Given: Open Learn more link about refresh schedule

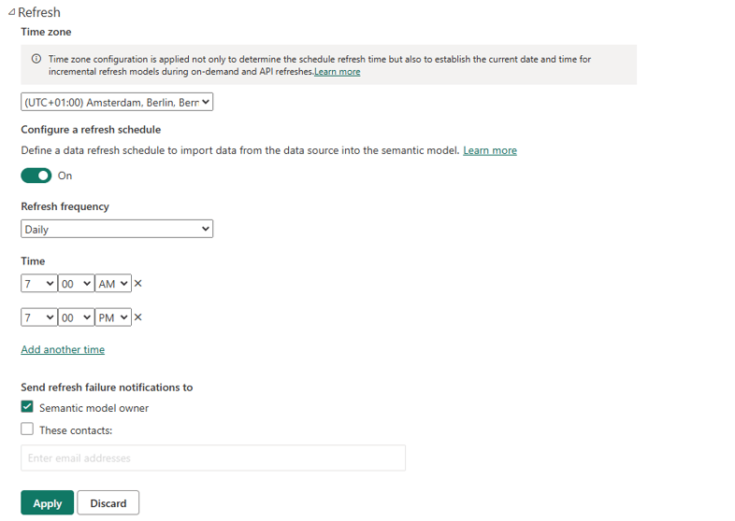Looking at the screenshot, I should [490, 150].
